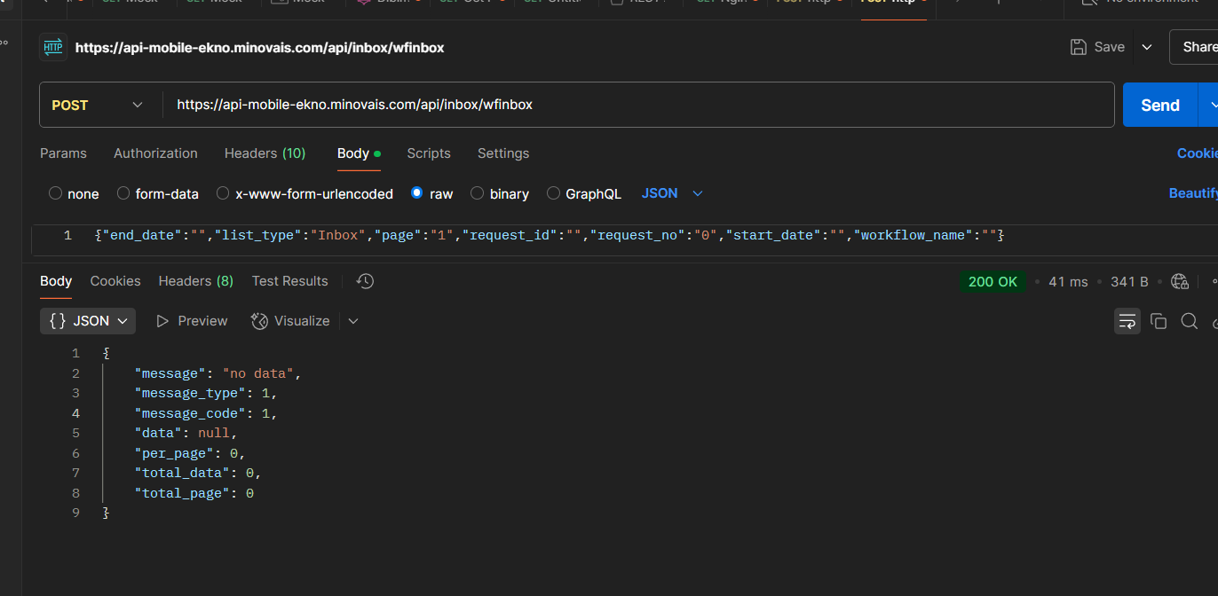Click the HTTP request type icon
Viewport: 1218px width, 596px height.
coord(53,47)
